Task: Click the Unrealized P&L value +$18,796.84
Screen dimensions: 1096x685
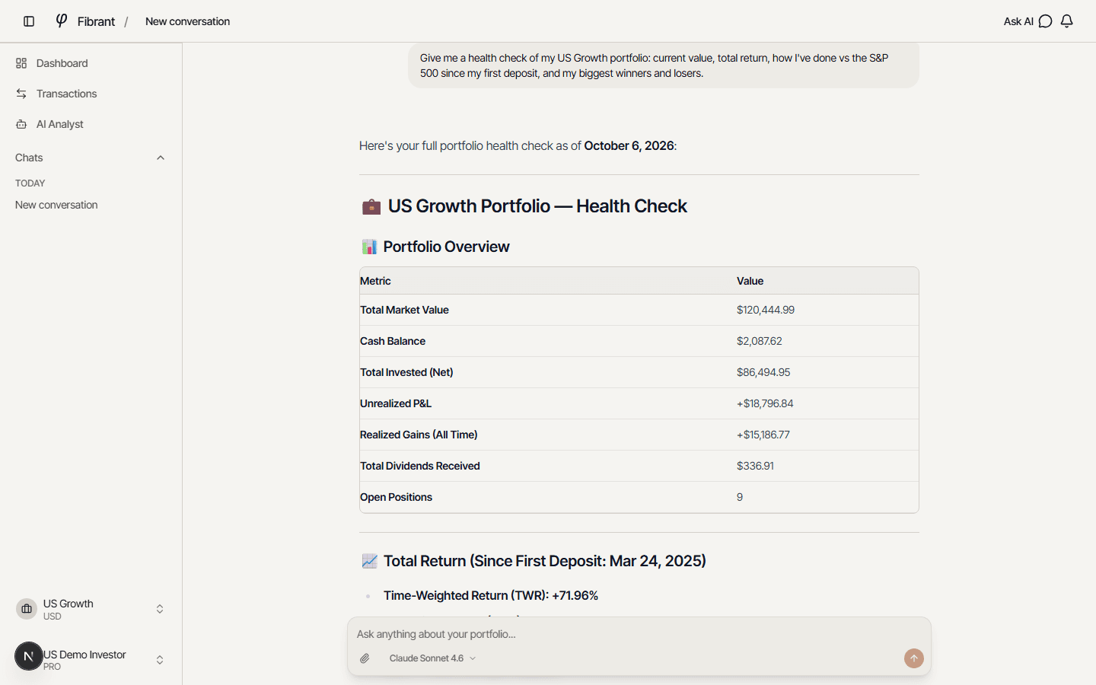Action: pyautogui.click(x=765, y=403)
